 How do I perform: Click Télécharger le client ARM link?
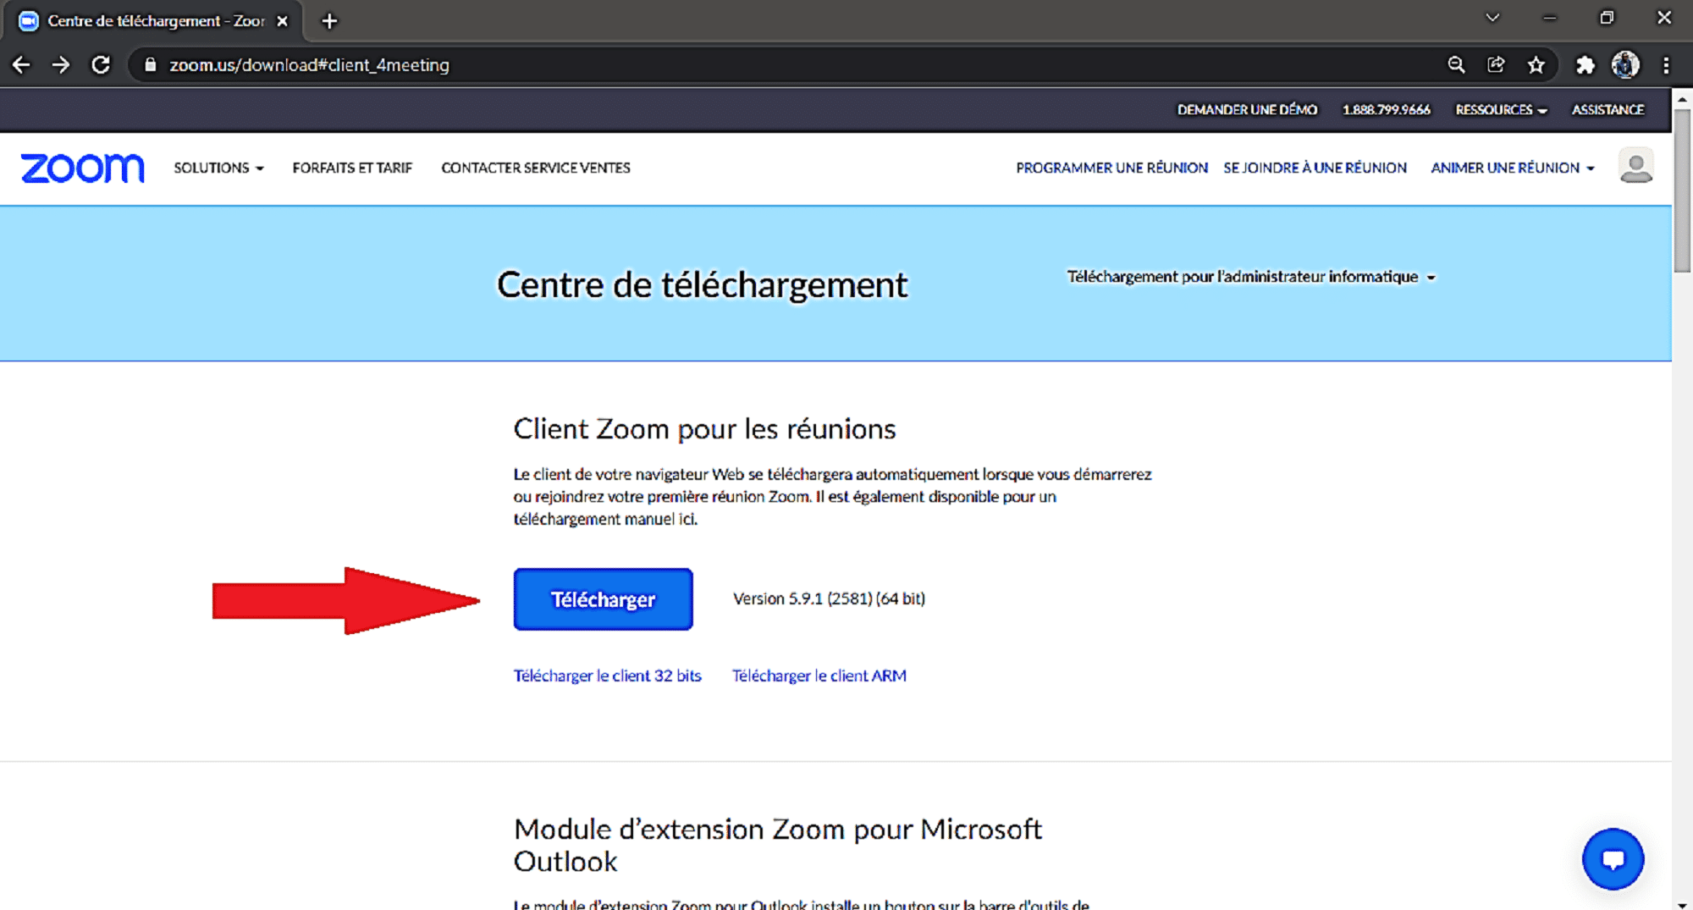(x=819, y=676)
